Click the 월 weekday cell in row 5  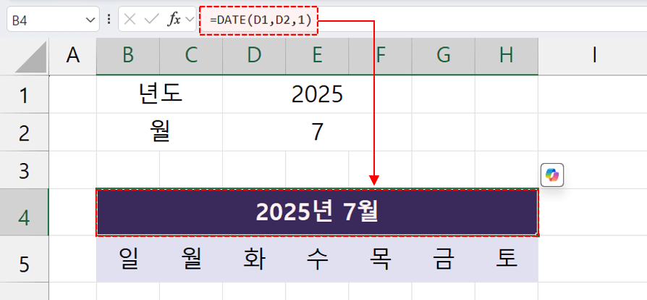[191, 259]
